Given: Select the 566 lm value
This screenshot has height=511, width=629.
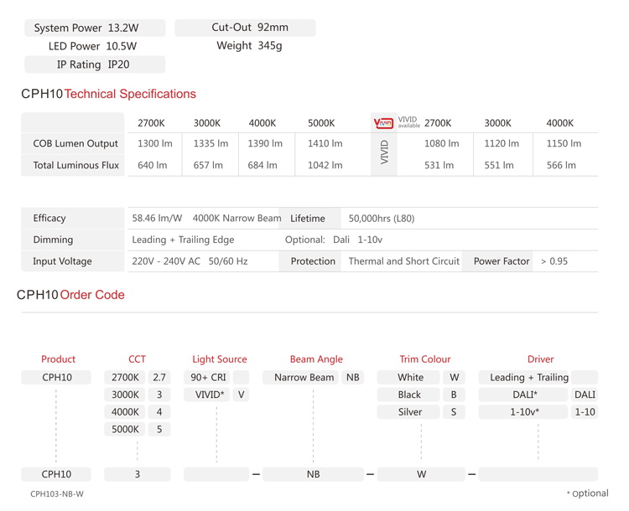Looking at the screenshot, I should pyautogui.click(x=561, y=165).
